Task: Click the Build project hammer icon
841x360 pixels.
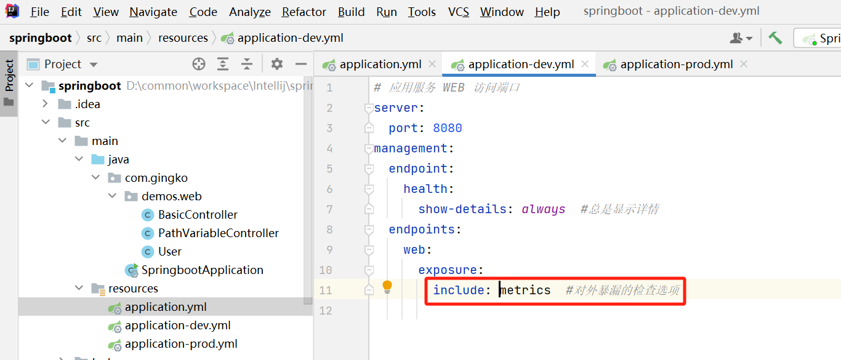Action: click(x=775, y=37)
